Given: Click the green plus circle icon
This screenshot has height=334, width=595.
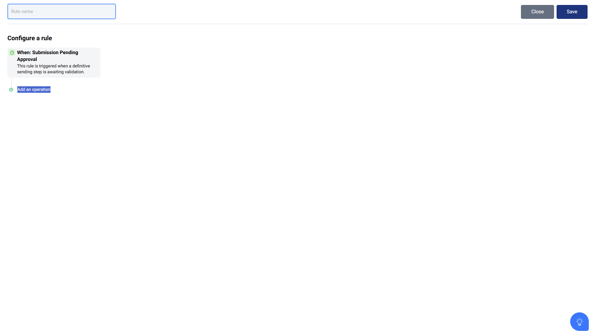Looking at the screenshot, I should (11, 90).
